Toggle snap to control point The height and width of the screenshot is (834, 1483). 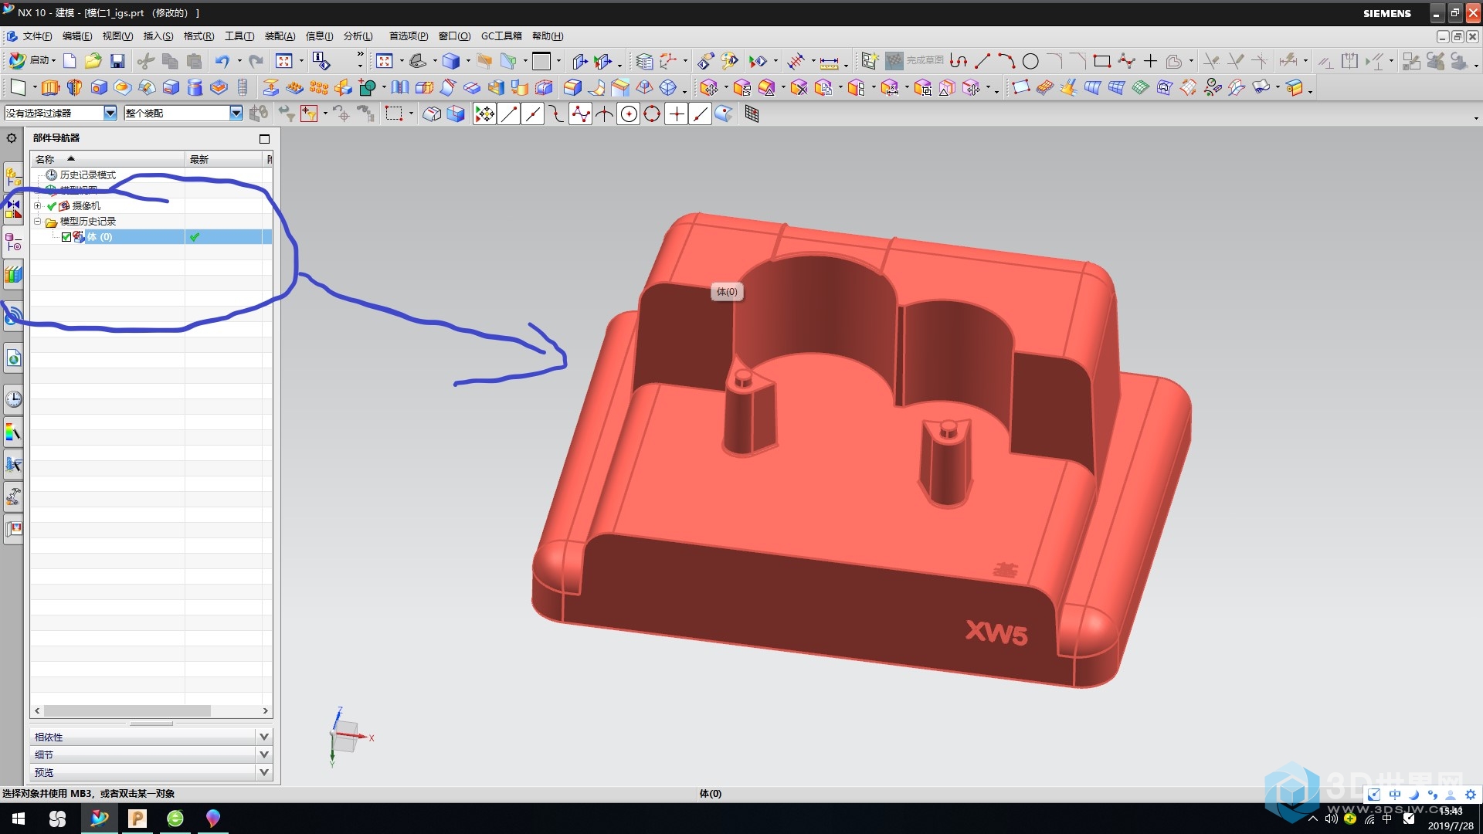click(x=556, y=114)
